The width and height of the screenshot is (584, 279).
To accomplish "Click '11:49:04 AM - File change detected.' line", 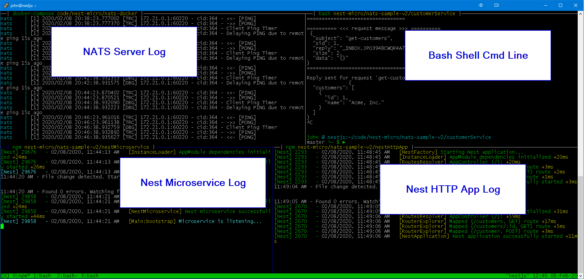I will pyautogui.click(x=326, y=187).
